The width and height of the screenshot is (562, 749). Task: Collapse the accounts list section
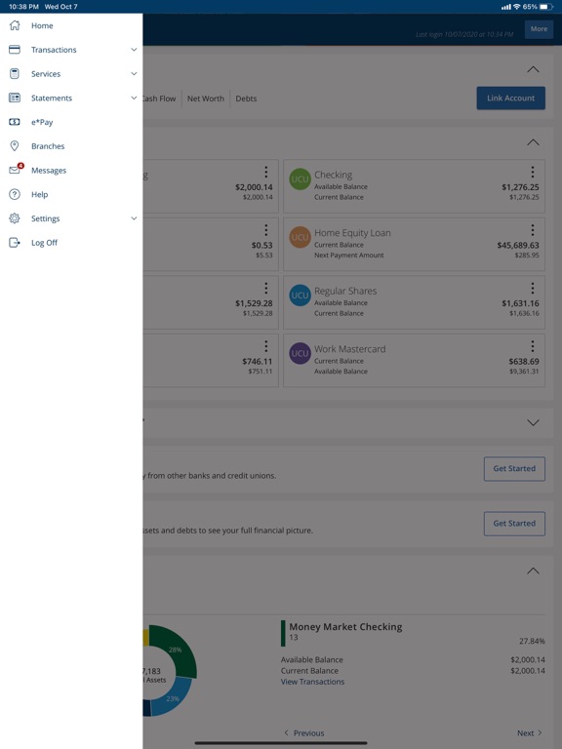(533, 142)
